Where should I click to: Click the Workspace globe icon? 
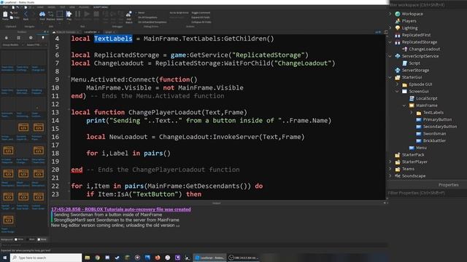pyautogui.click(x=398, y=14)
